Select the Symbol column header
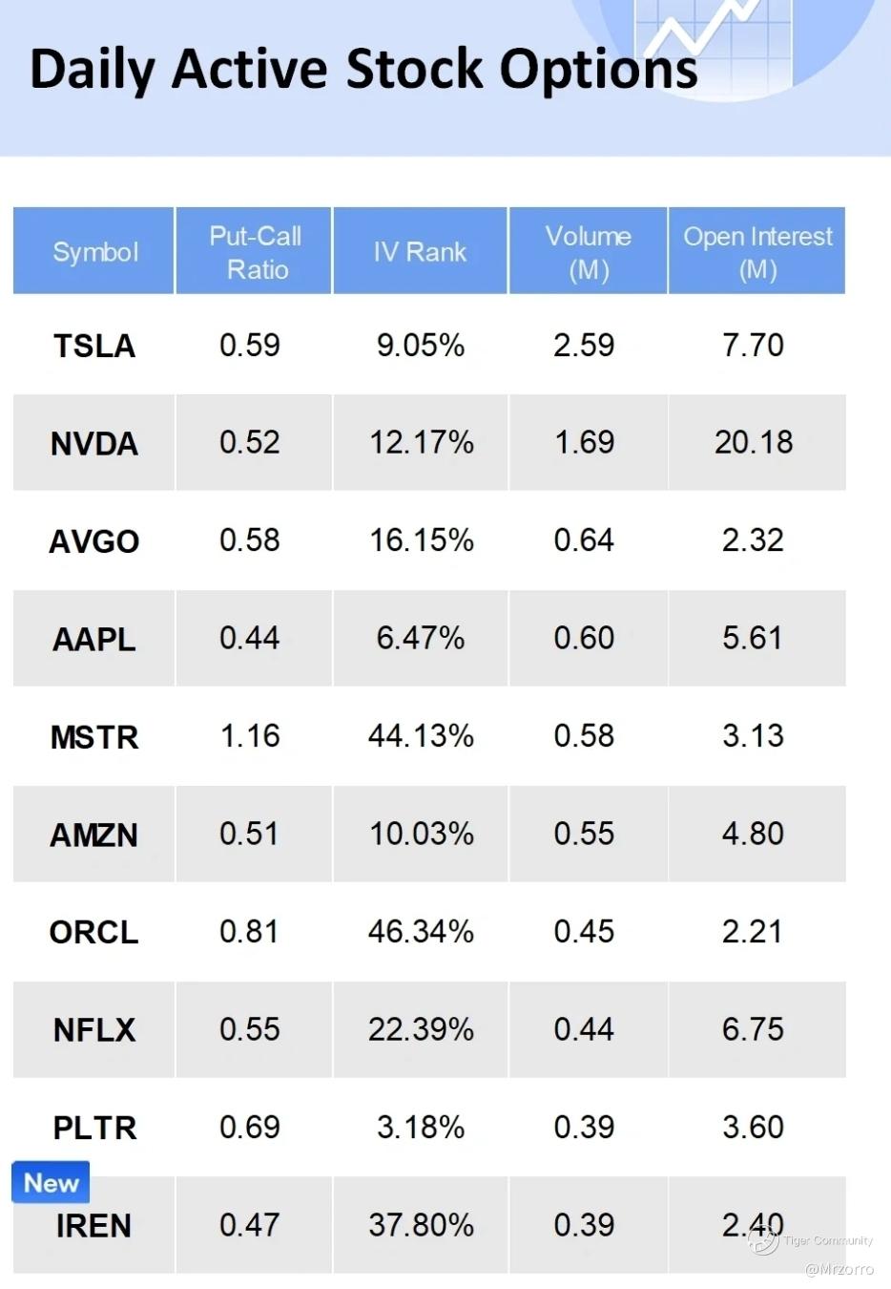 point(94,252)
